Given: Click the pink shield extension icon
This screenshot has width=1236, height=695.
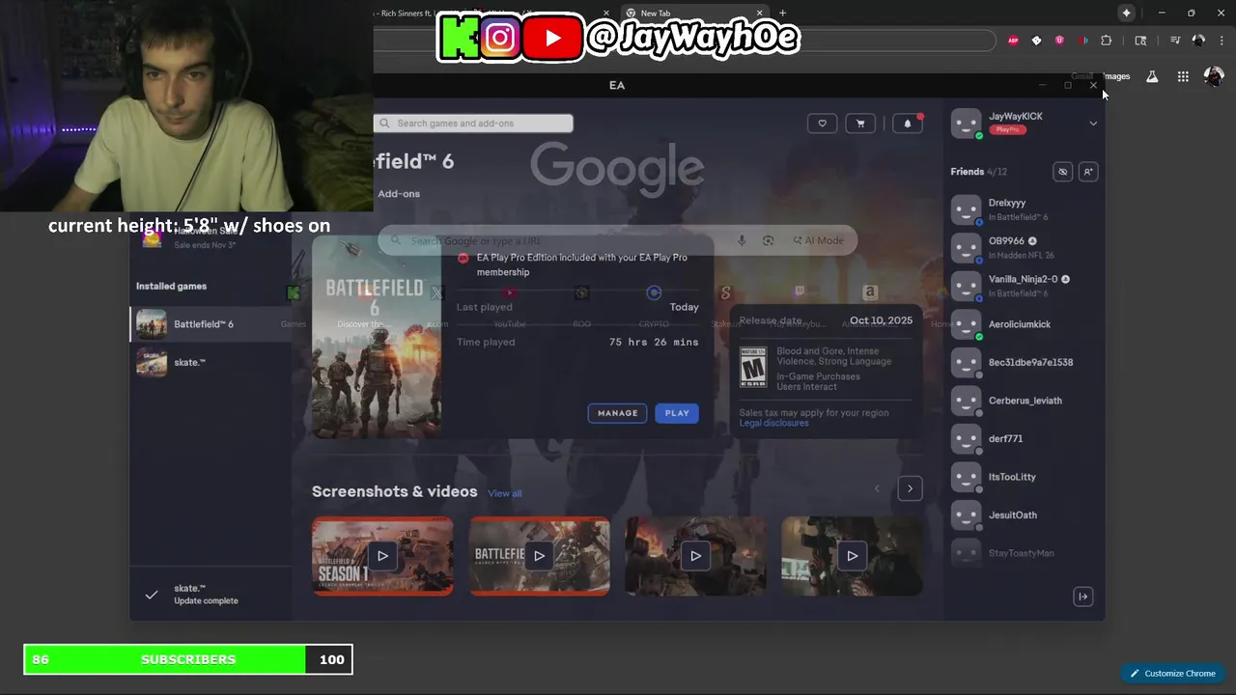Looking at the screenshot, I should point(1059,41).
